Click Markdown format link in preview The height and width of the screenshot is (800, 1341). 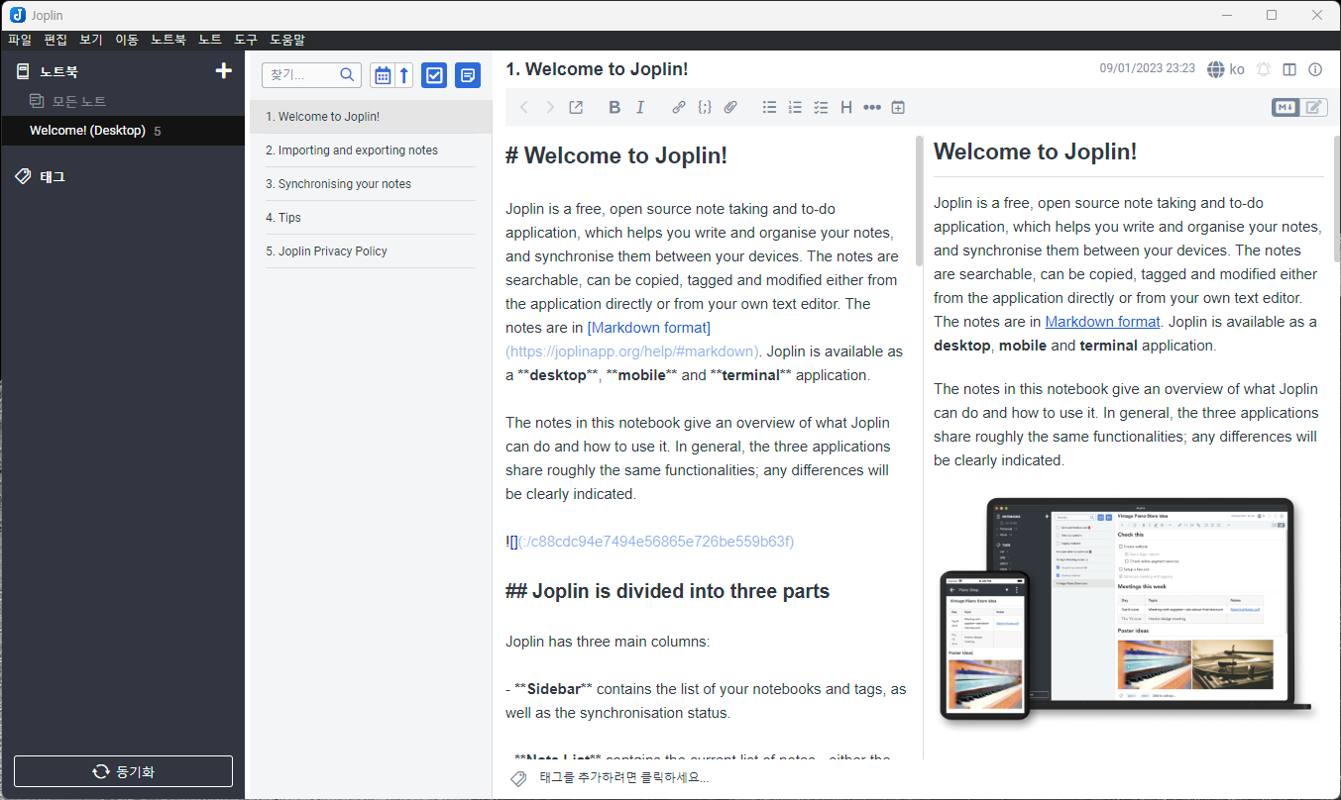point(1102,322)
